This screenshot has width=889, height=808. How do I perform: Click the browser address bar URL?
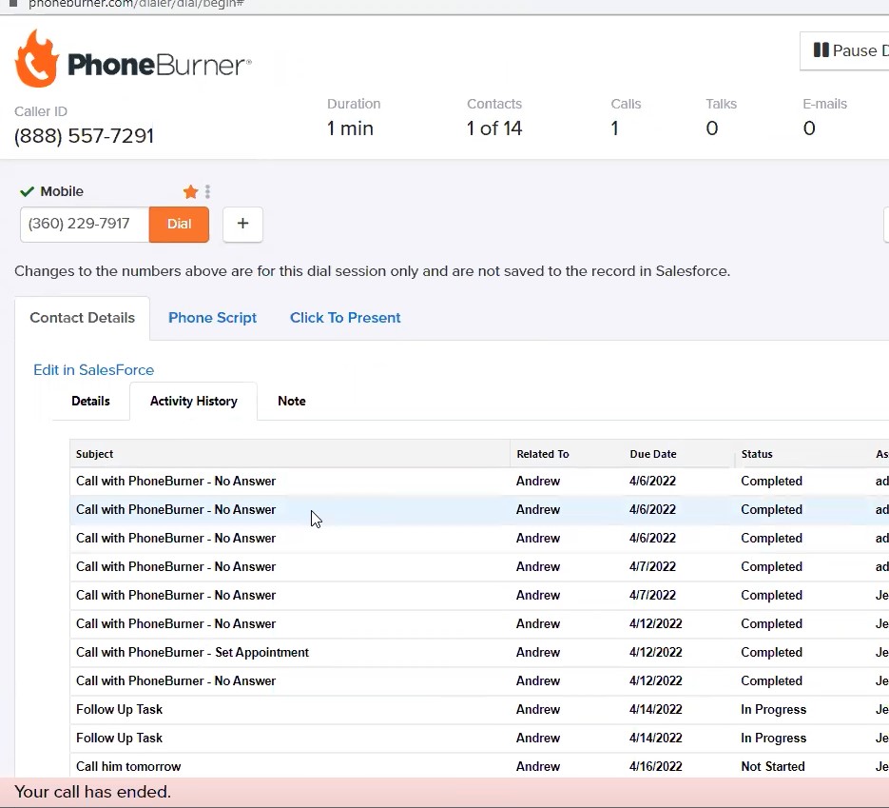[136, 4]
